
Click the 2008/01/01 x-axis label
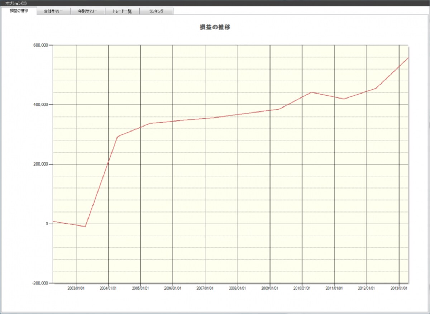pos(238,288)
